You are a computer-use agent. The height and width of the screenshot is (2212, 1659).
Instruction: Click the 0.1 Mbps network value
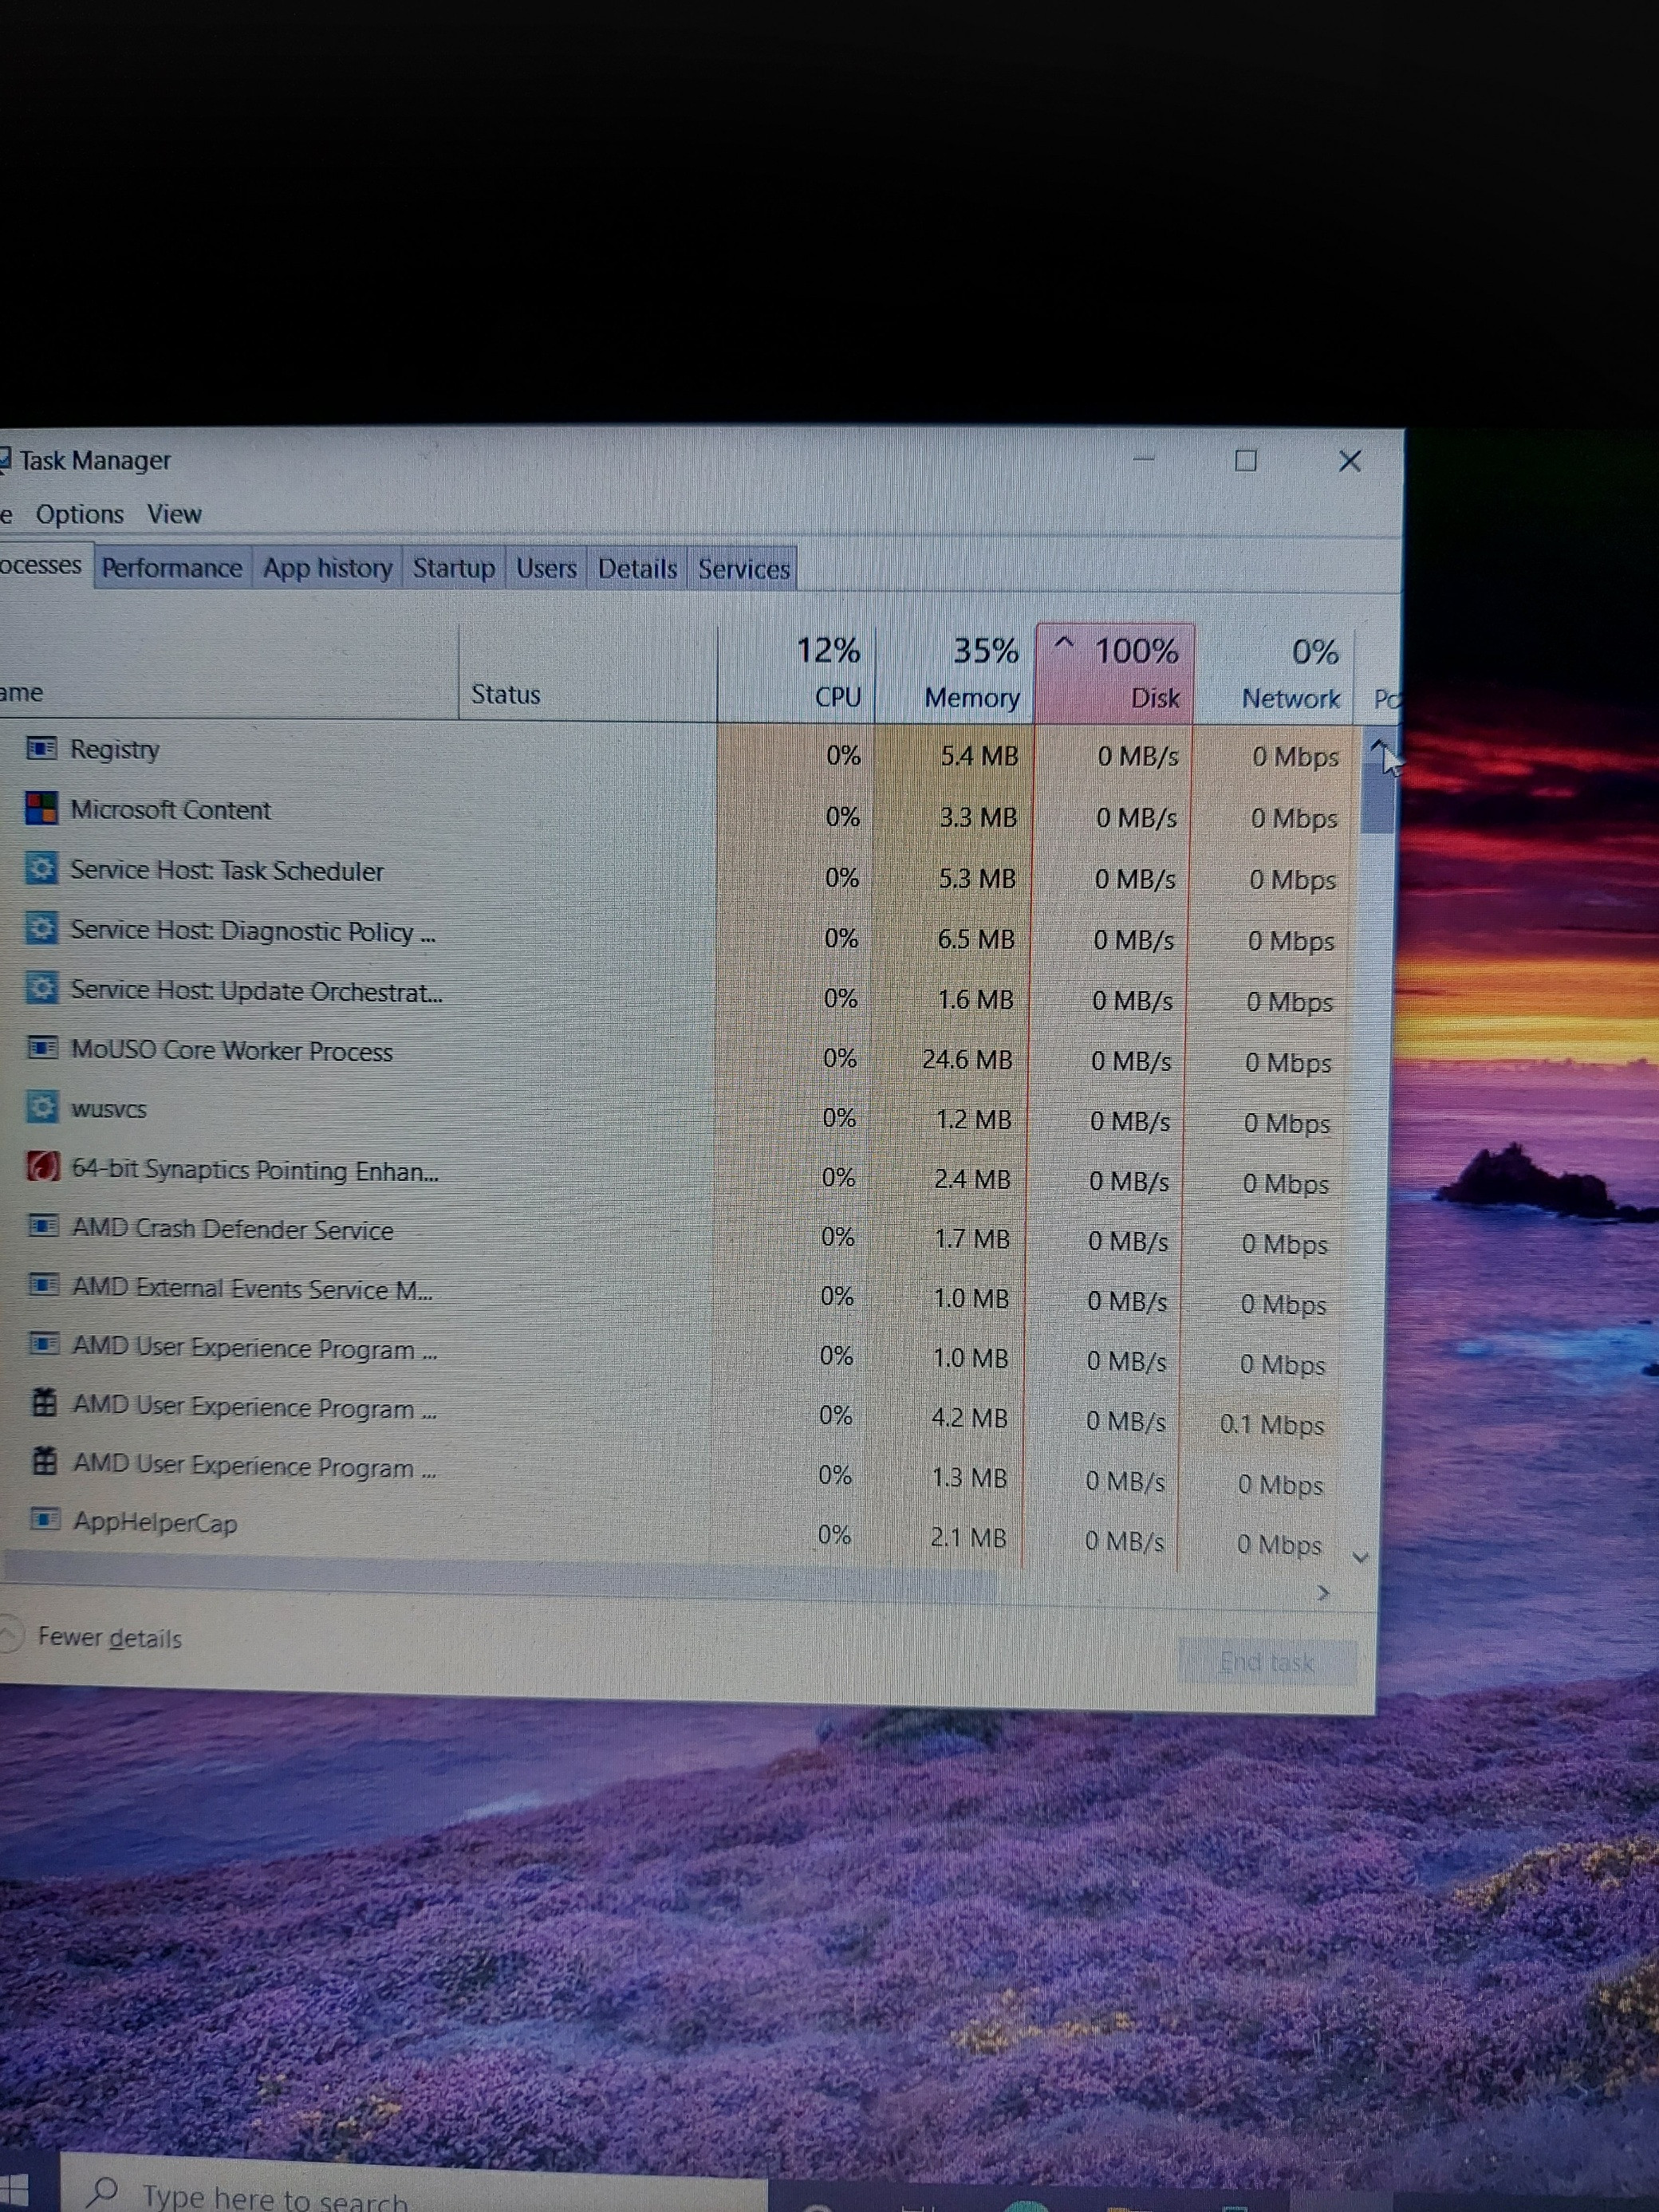tap(1272, 1424)
